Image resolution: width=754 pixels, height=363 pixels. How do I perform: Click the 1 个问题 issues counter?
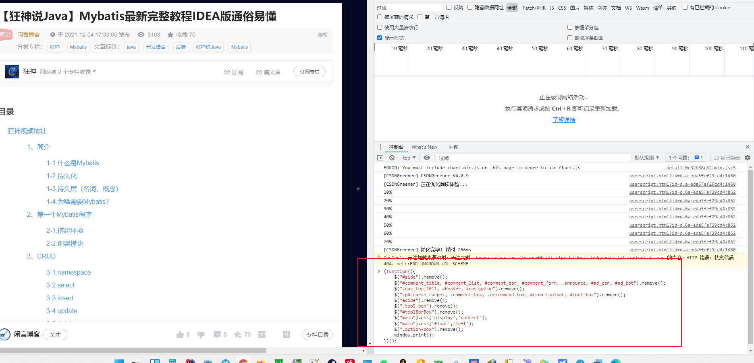click(685, 158)
